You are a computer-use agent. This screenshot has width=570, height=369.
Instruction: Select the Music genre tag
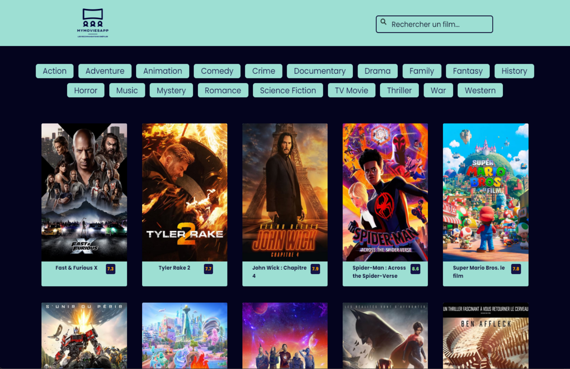pyautogui.click(x=127, y=90)
